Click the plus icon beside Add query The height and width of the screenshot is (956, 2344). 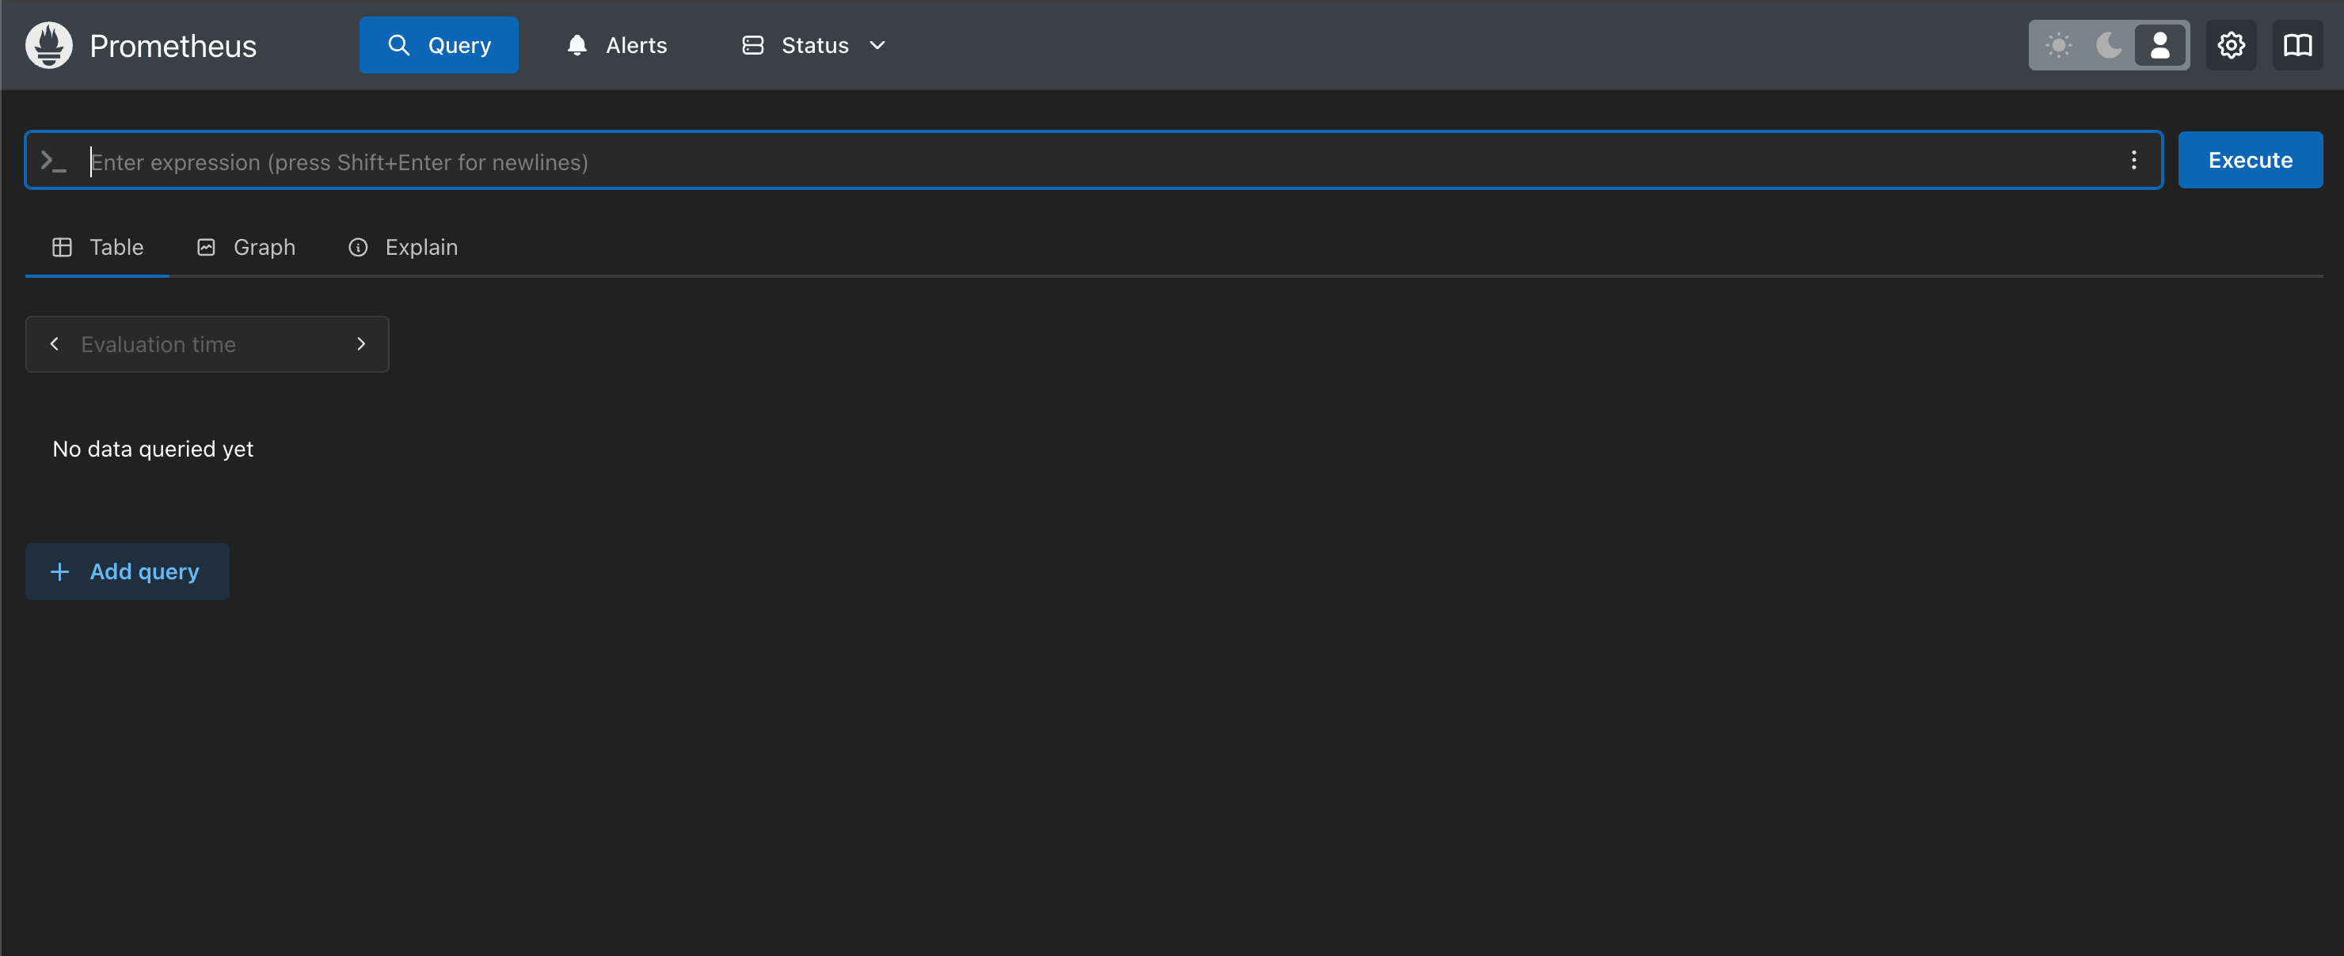[x=60, y=571]
